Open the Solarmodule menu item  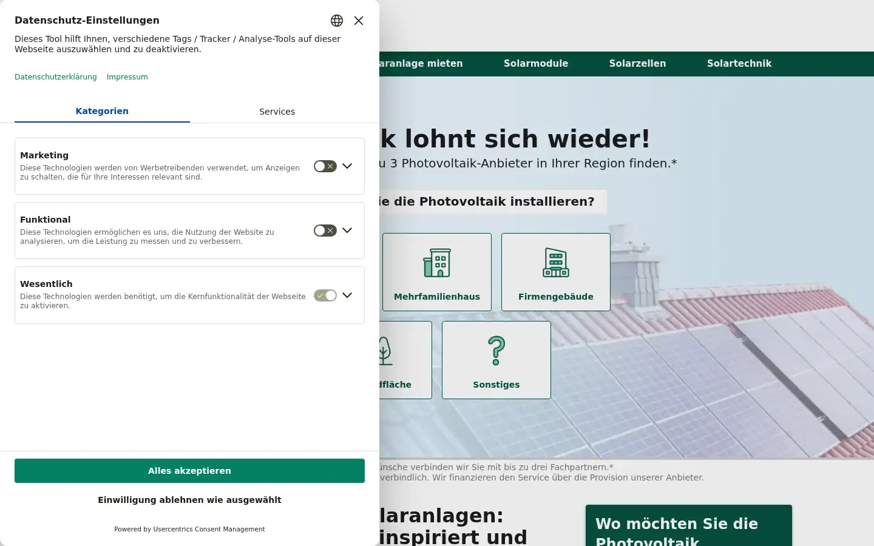[536, 64]
